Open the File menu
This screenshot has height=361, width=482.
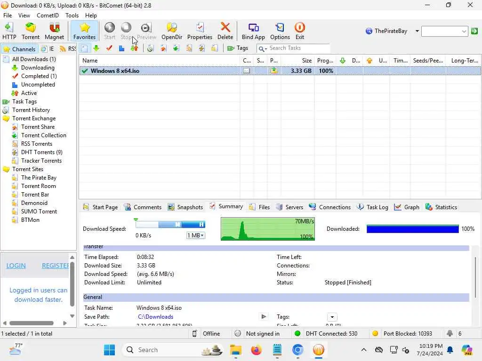pos(8,16)
